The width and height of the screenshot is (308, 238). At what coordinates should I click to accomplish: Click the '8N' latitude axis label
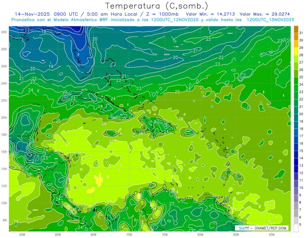click(x=5, y=220)
